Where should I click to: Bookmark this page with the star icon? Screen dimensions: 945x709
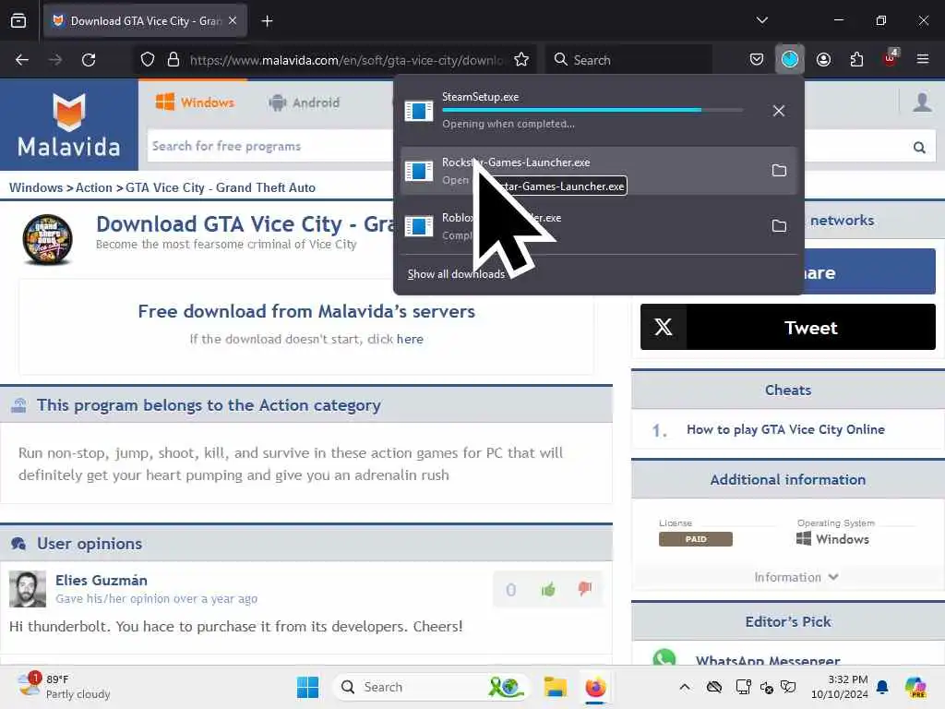[x=521, y=60]
